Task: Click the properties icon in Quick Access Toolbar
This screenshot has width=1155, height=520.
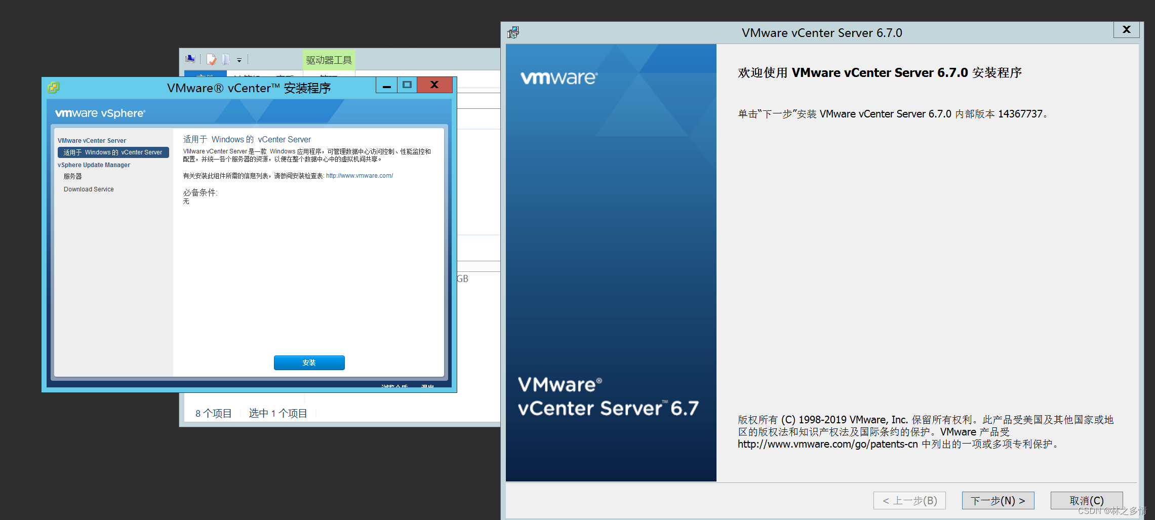Action: click(x=211, y=59)
